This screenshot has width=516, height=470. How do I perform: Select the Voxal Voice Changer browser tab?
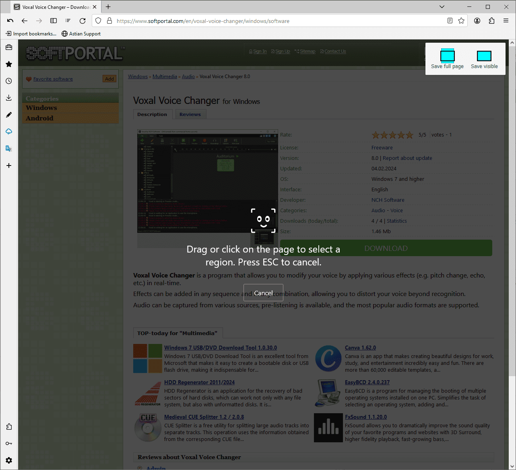tap(56, 7)
